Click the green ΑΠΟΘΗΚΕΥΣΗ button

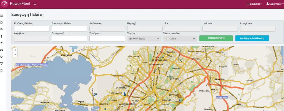(x=216, y=38)
